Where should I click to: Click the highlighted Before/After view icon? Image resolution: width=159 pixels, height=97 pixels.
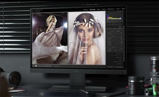pos(36,66)
